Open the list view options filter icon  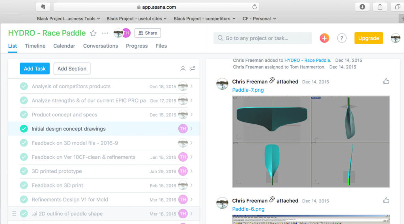click(x=193, y=68)
